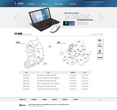Open the Community menu
This screenshot has width=117, height=110.
59,4
